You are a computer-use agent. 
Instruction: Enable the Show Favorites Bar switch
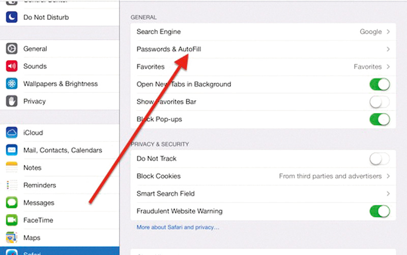[x=380, y=102]
